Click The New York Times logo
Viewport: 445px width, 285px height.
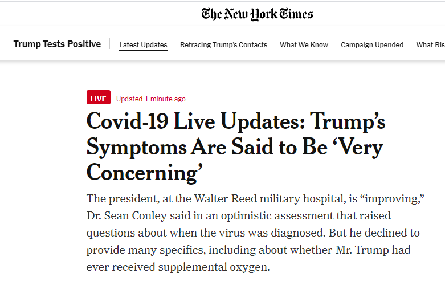[x=257, y=13]
